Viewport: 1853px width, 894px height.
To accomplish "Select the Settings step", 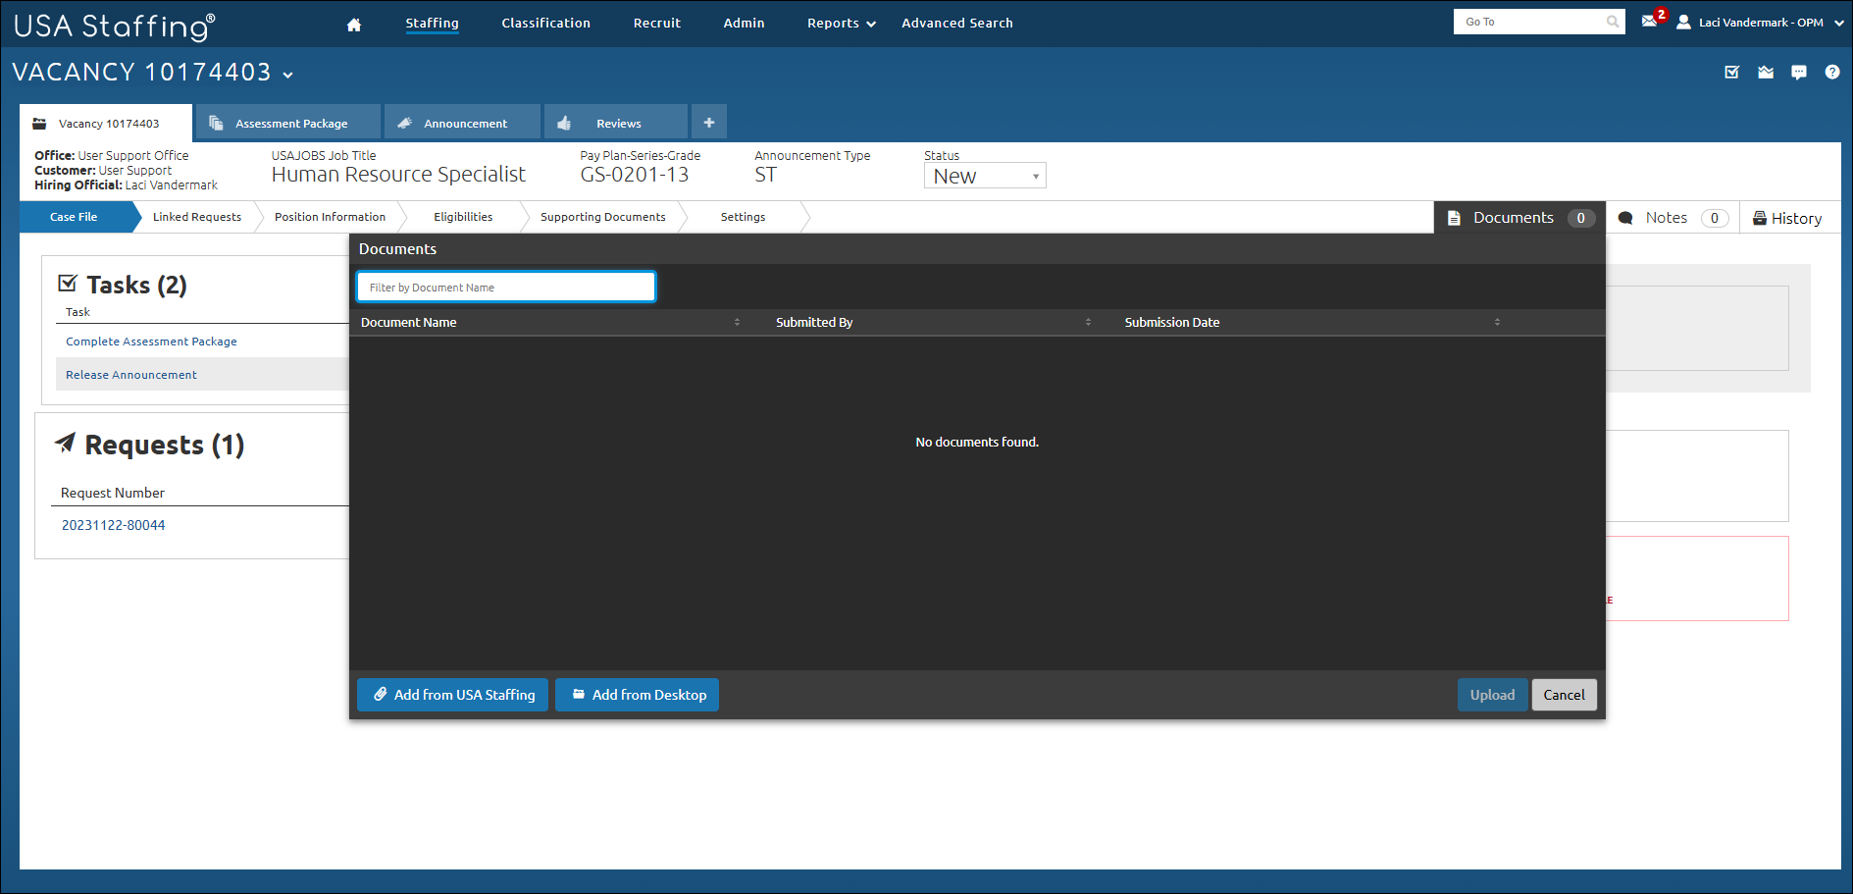I will [x=744, y=217].
